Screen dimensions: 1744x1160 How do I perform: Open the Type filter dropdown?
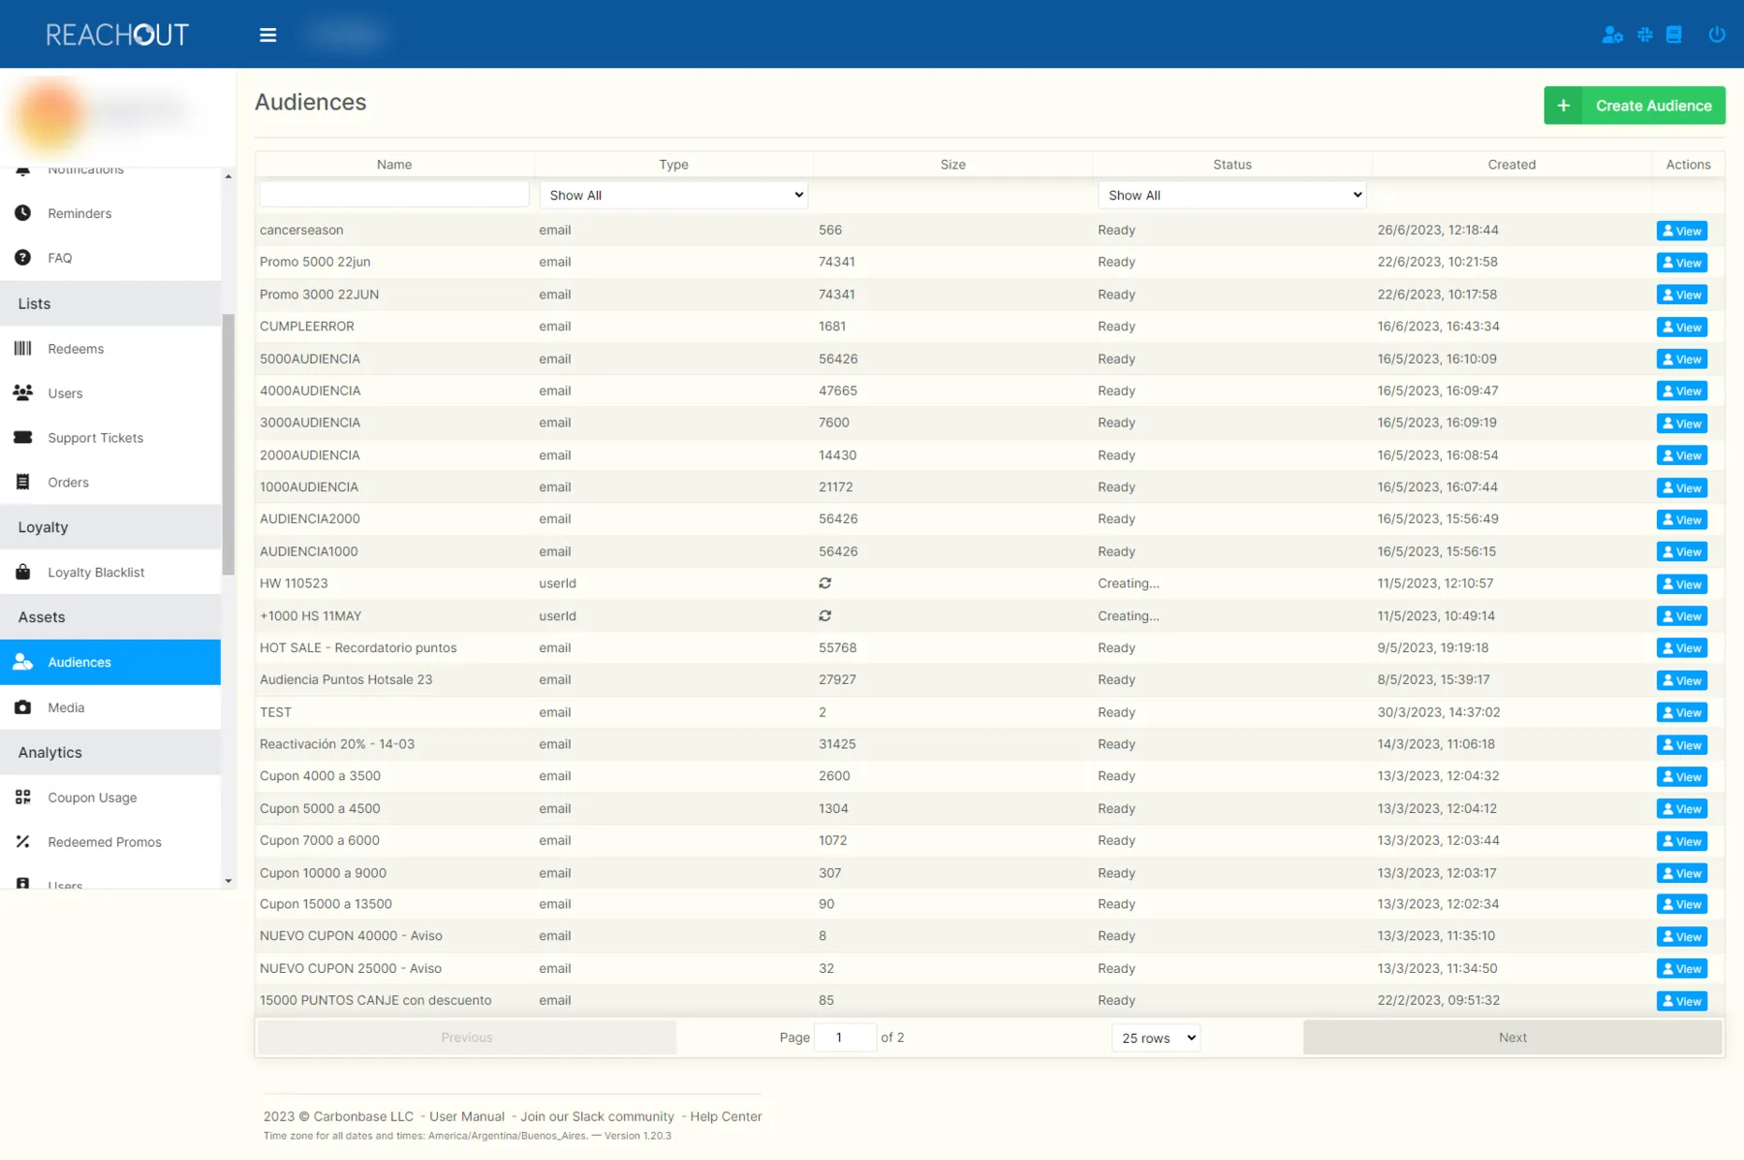point(674,195)
